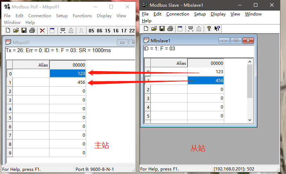Open Functions menu in Modbus Poll

coord(82,16)
